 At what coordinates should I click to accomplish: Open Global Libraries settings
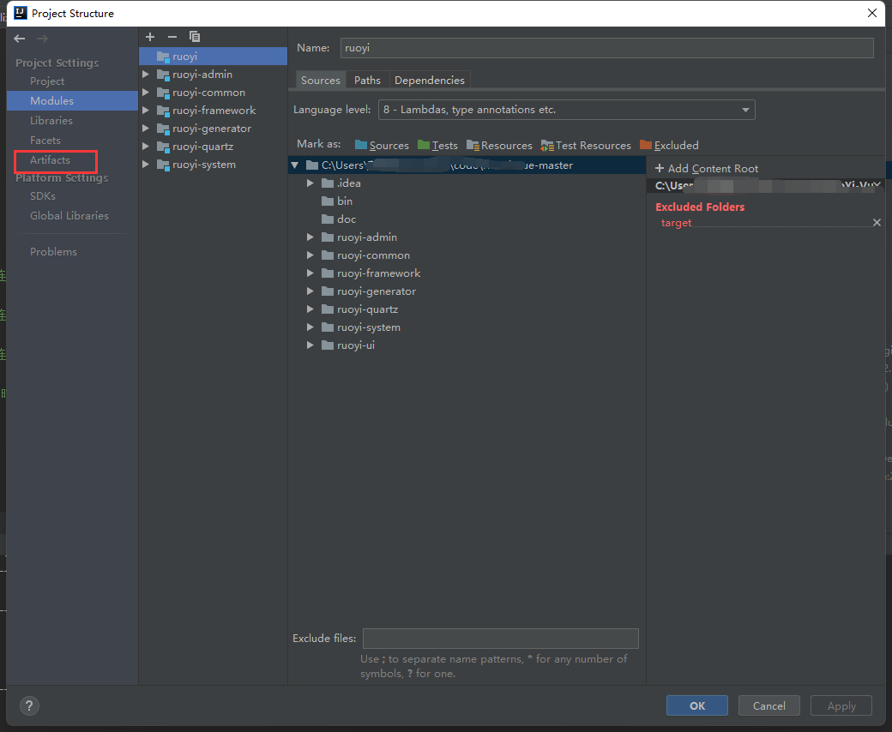tap(69, 216)
